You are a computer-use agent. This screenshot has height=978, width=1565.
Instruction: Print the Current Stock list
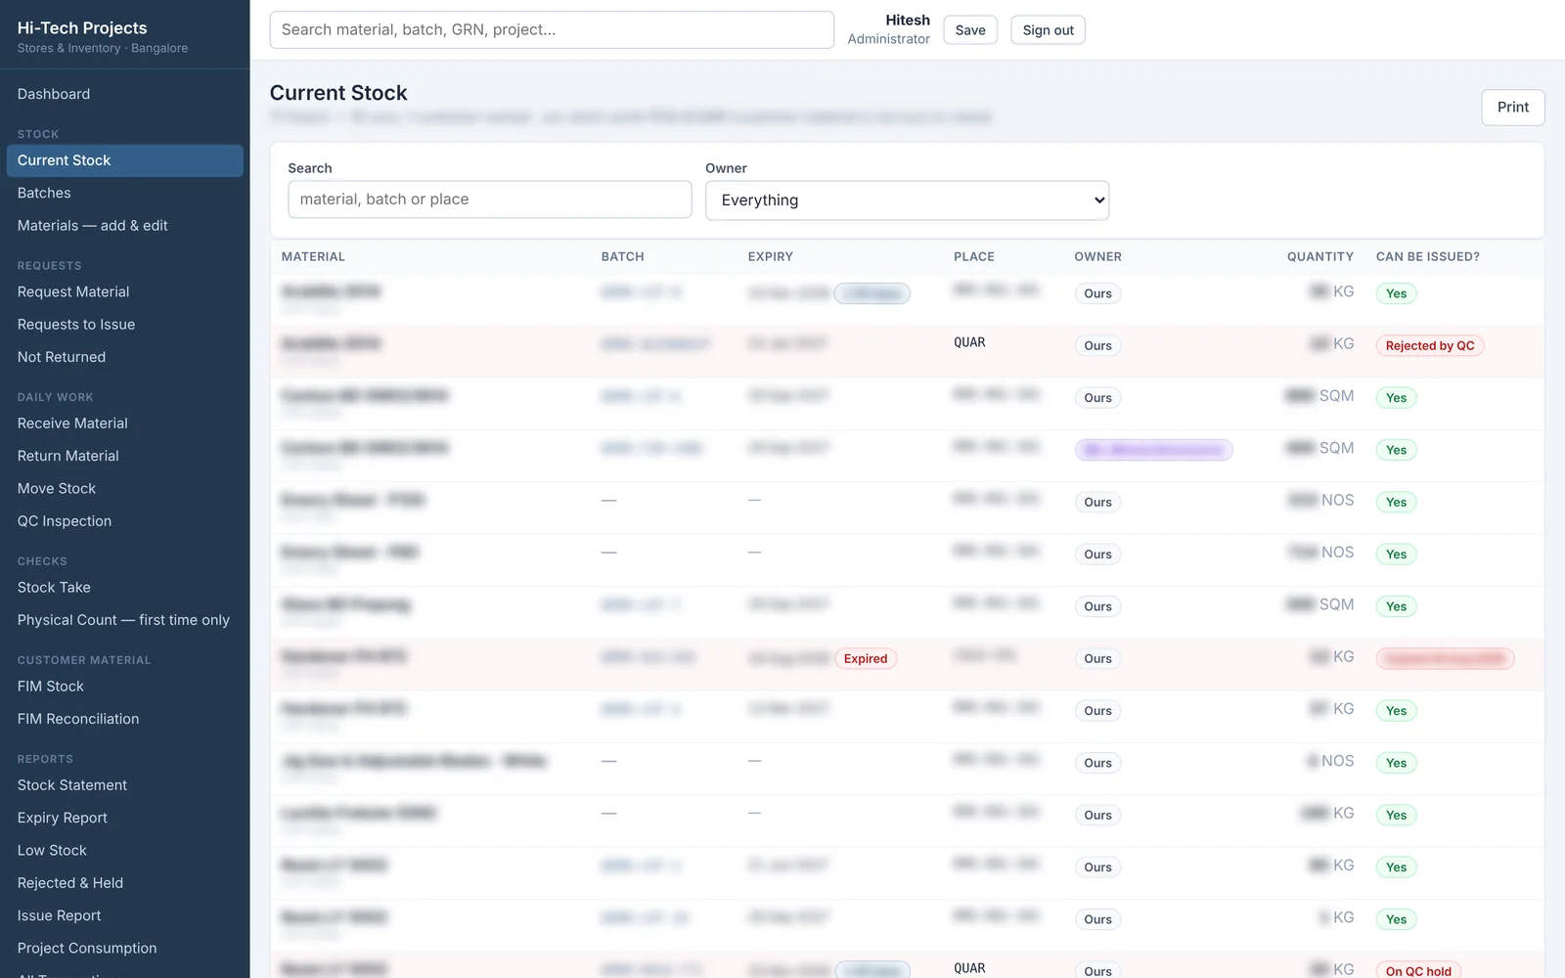pos(1512,108)
